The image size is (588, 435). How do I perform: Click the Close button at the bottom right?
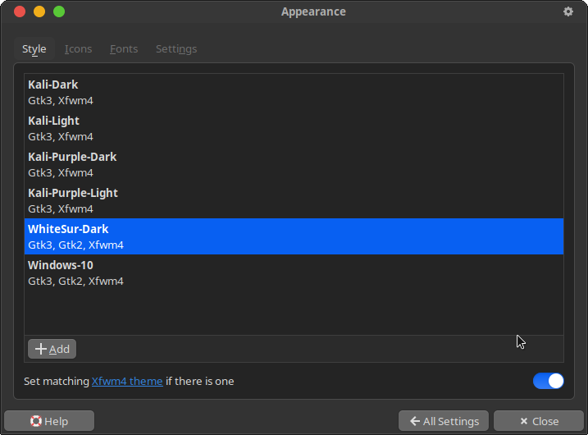click(539, 421)
